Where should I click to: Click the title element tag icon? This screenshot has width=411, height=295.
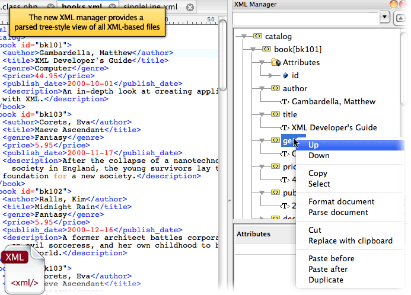click(276, 114)
